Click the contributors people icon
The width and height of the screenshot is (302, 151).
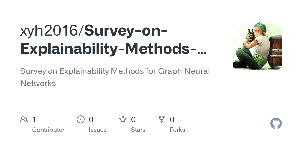(x=24, y=119)
